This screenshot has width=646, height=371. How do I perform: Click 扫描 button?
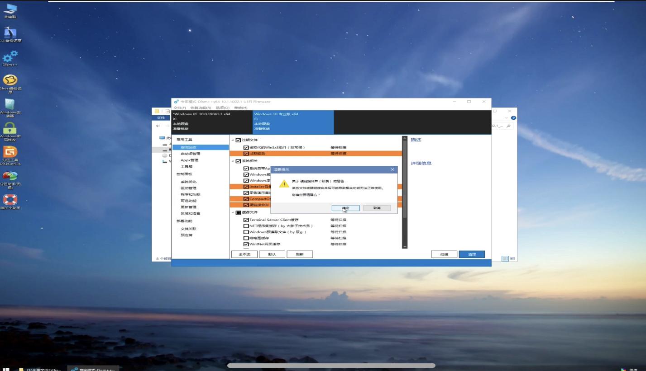(444, 254)
